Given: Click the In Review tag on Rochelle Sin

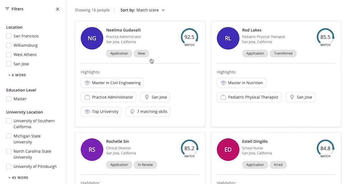Looking at the screenshot, I should click(145, 165).
